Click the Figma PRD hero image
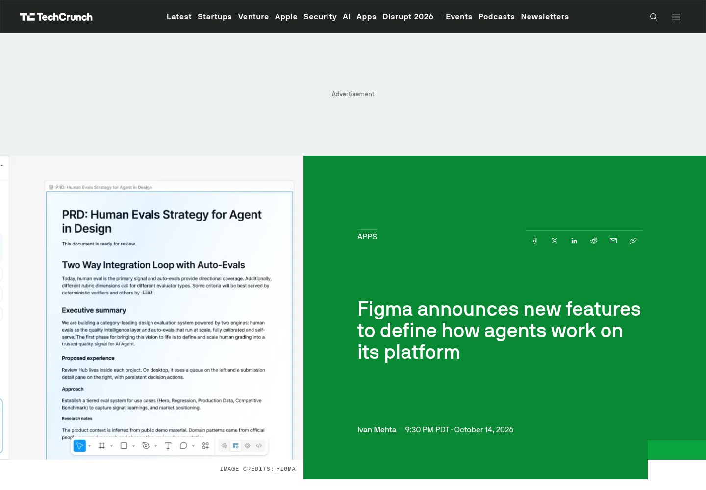This screenshot has height=490, width=706. (x=151, y=308)
